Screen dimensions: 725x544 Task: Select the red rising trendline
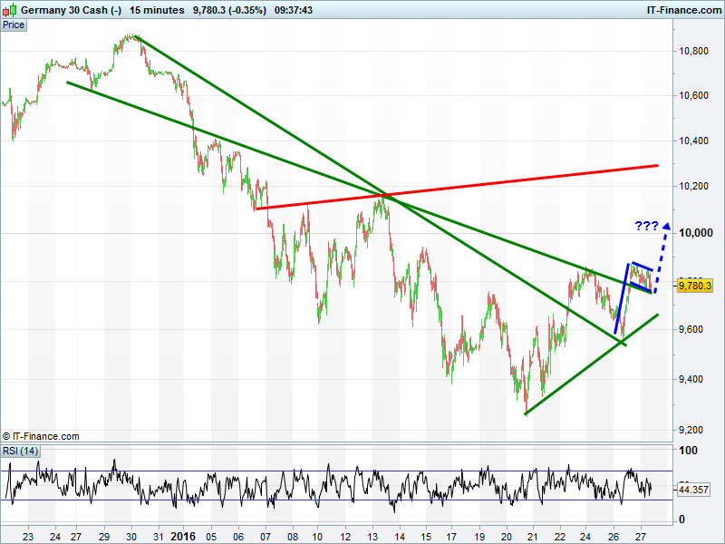[x=453, y=188]
